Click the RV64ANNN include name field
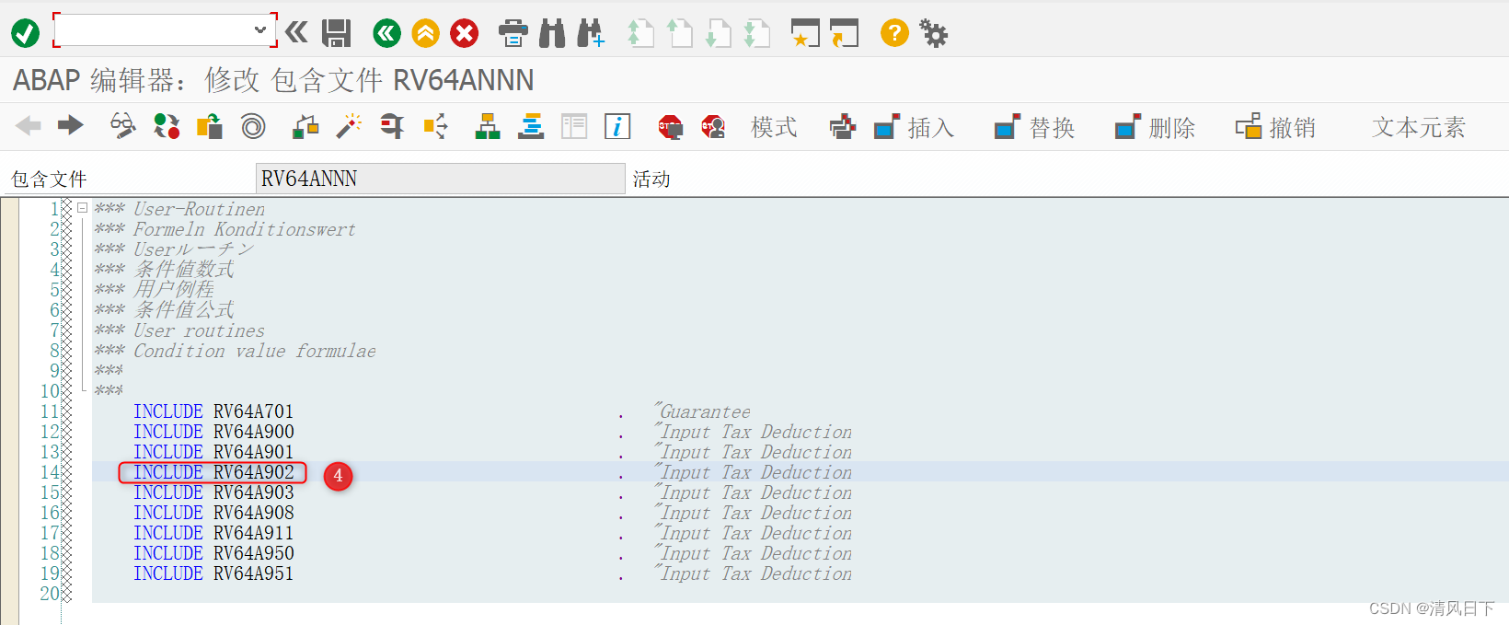The height and width of the screenshot is (625, 1509). point(440,179)
